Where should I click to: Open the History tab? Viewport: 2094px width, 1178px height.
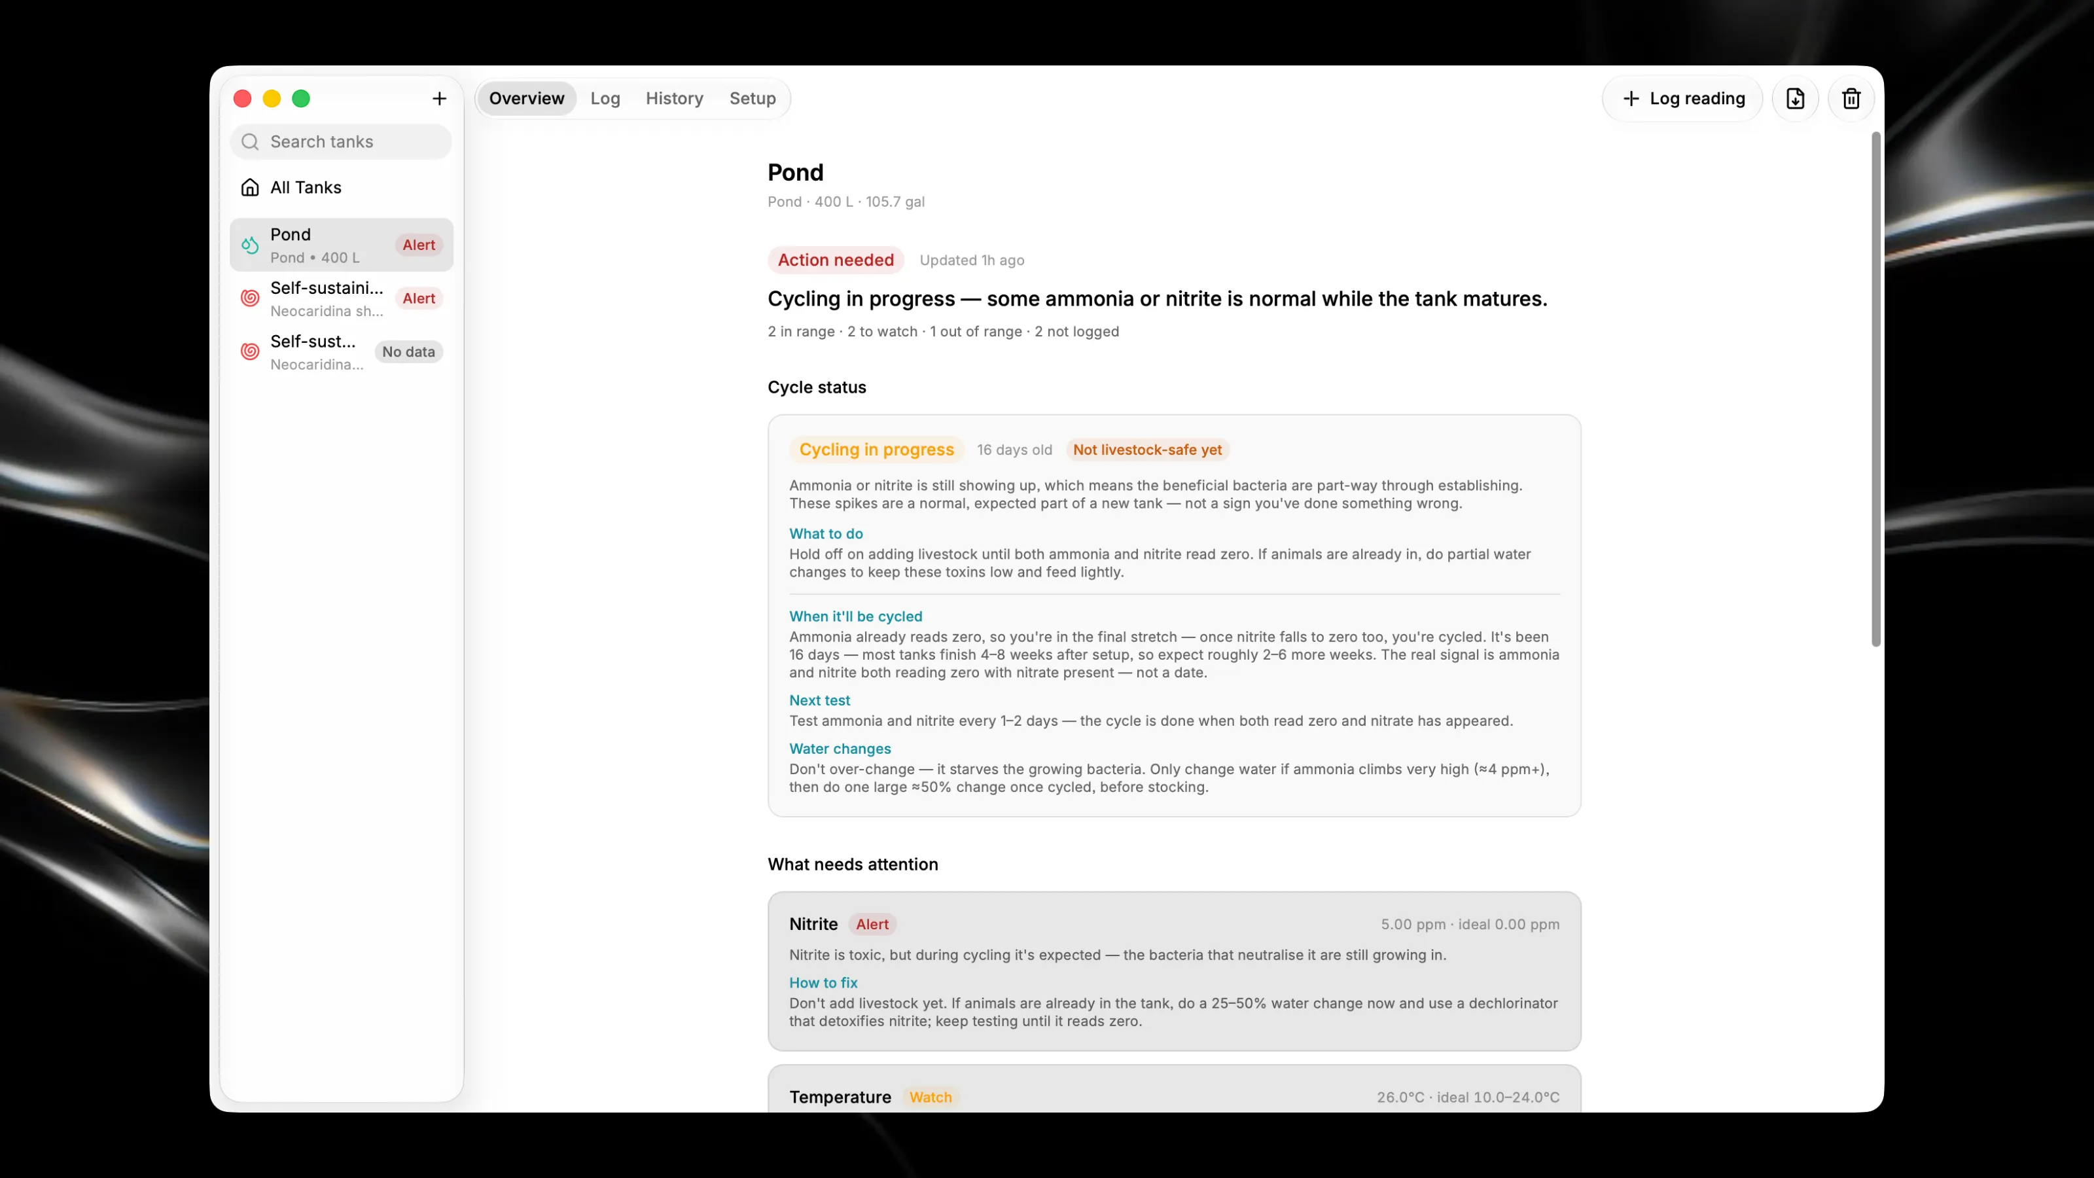click(674, 98)
